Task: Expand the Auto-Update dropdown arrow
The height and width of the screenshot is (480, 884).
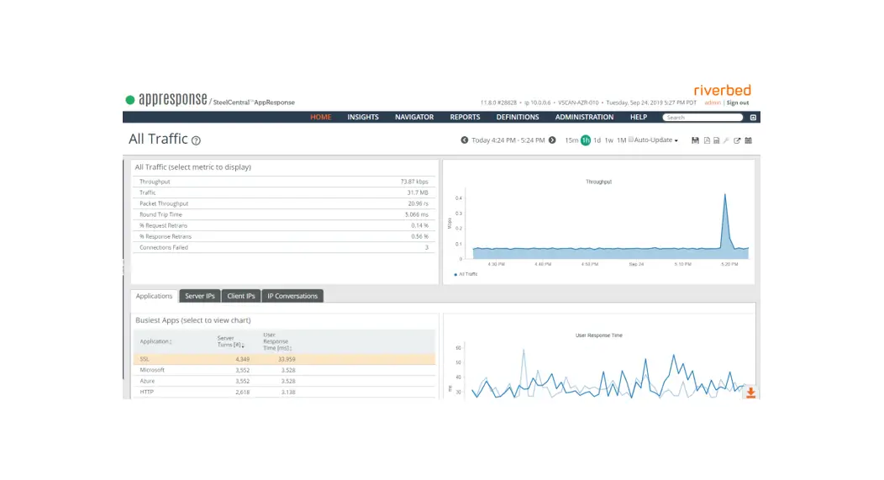Action: [x=676, y=140]
